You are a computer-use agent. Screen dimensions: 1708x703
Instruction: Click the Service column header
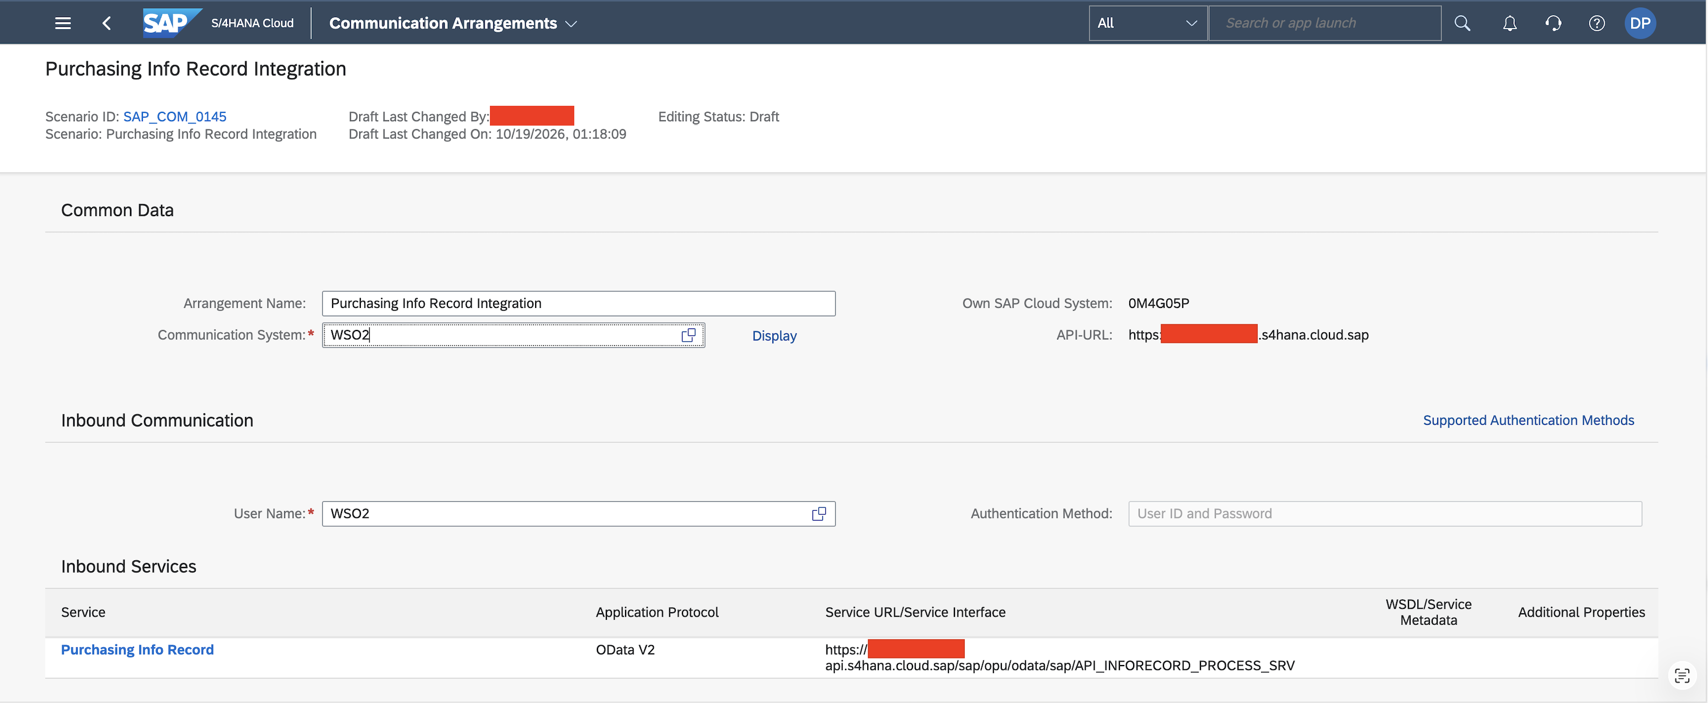83,612
